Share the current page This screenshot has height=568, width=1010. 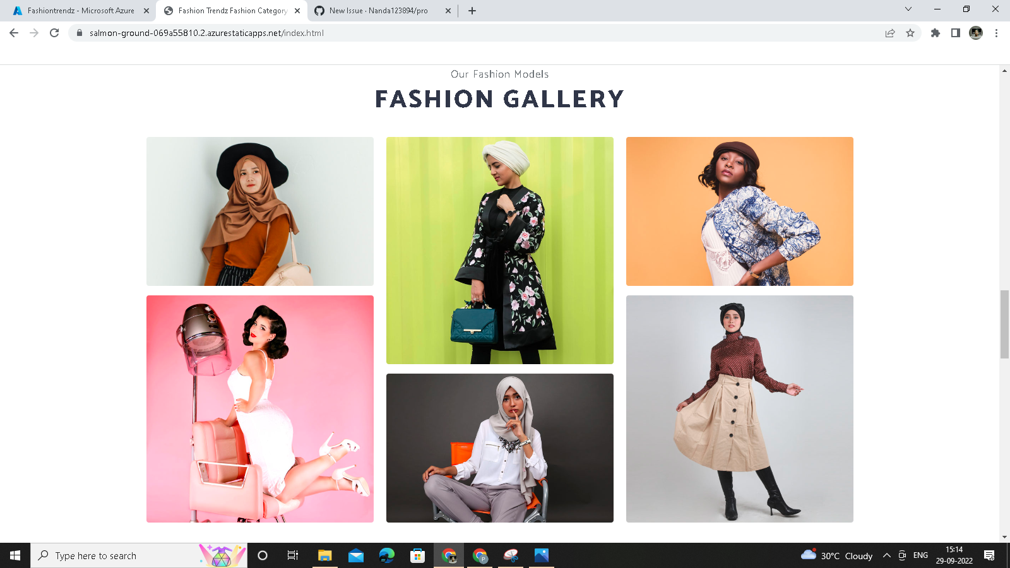tap(890, 33)
